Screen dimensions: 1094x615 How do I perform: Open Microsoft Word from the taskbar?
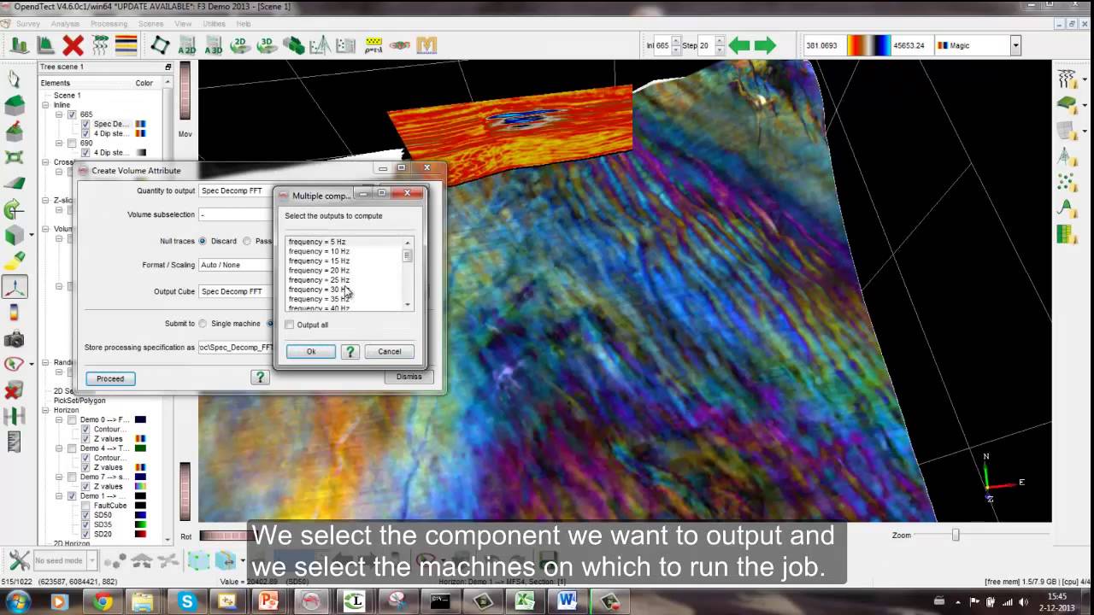[568, 602]
